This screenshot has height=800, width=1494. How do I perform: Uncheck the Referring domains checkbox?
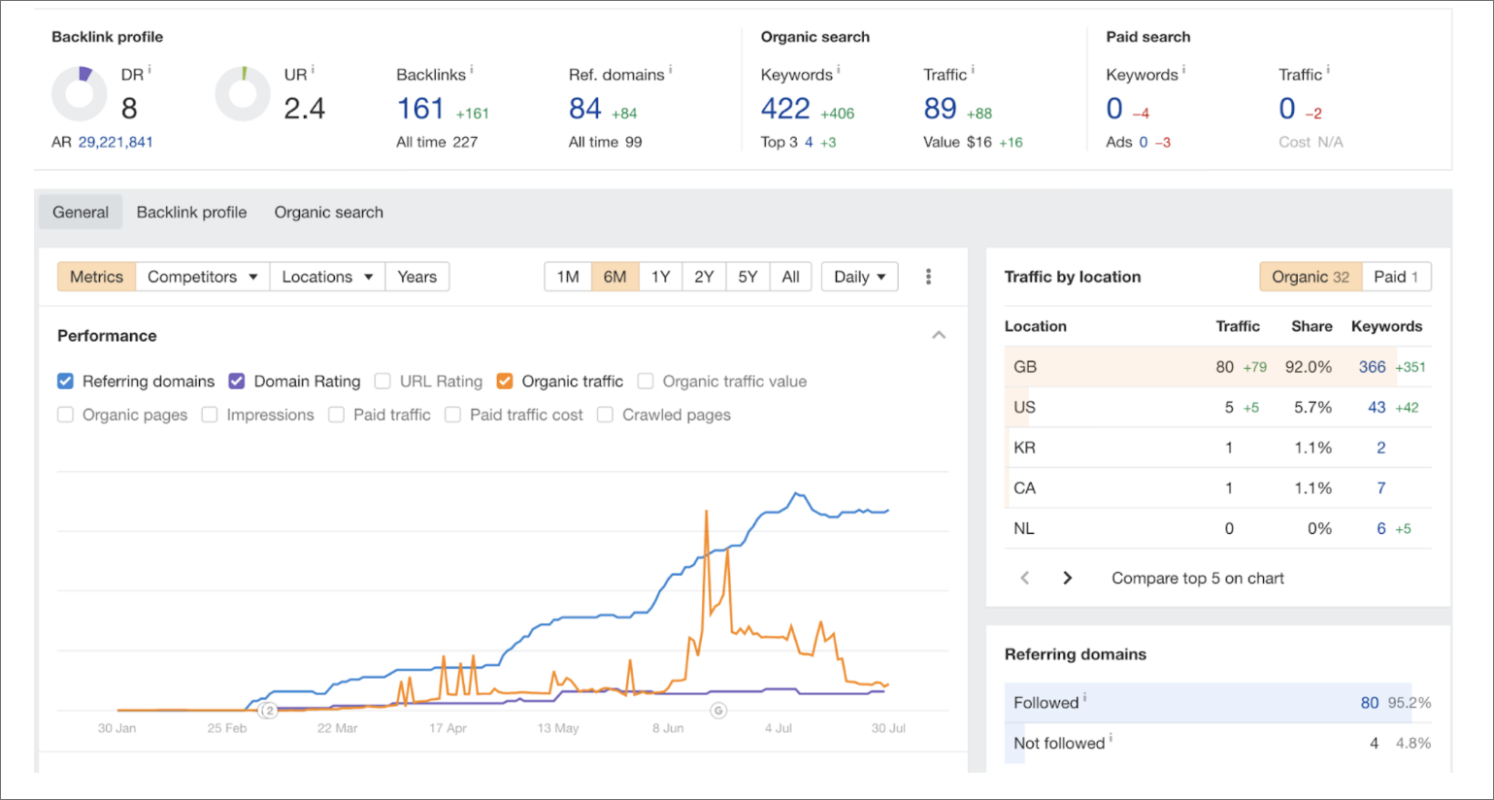pos(66,382)
